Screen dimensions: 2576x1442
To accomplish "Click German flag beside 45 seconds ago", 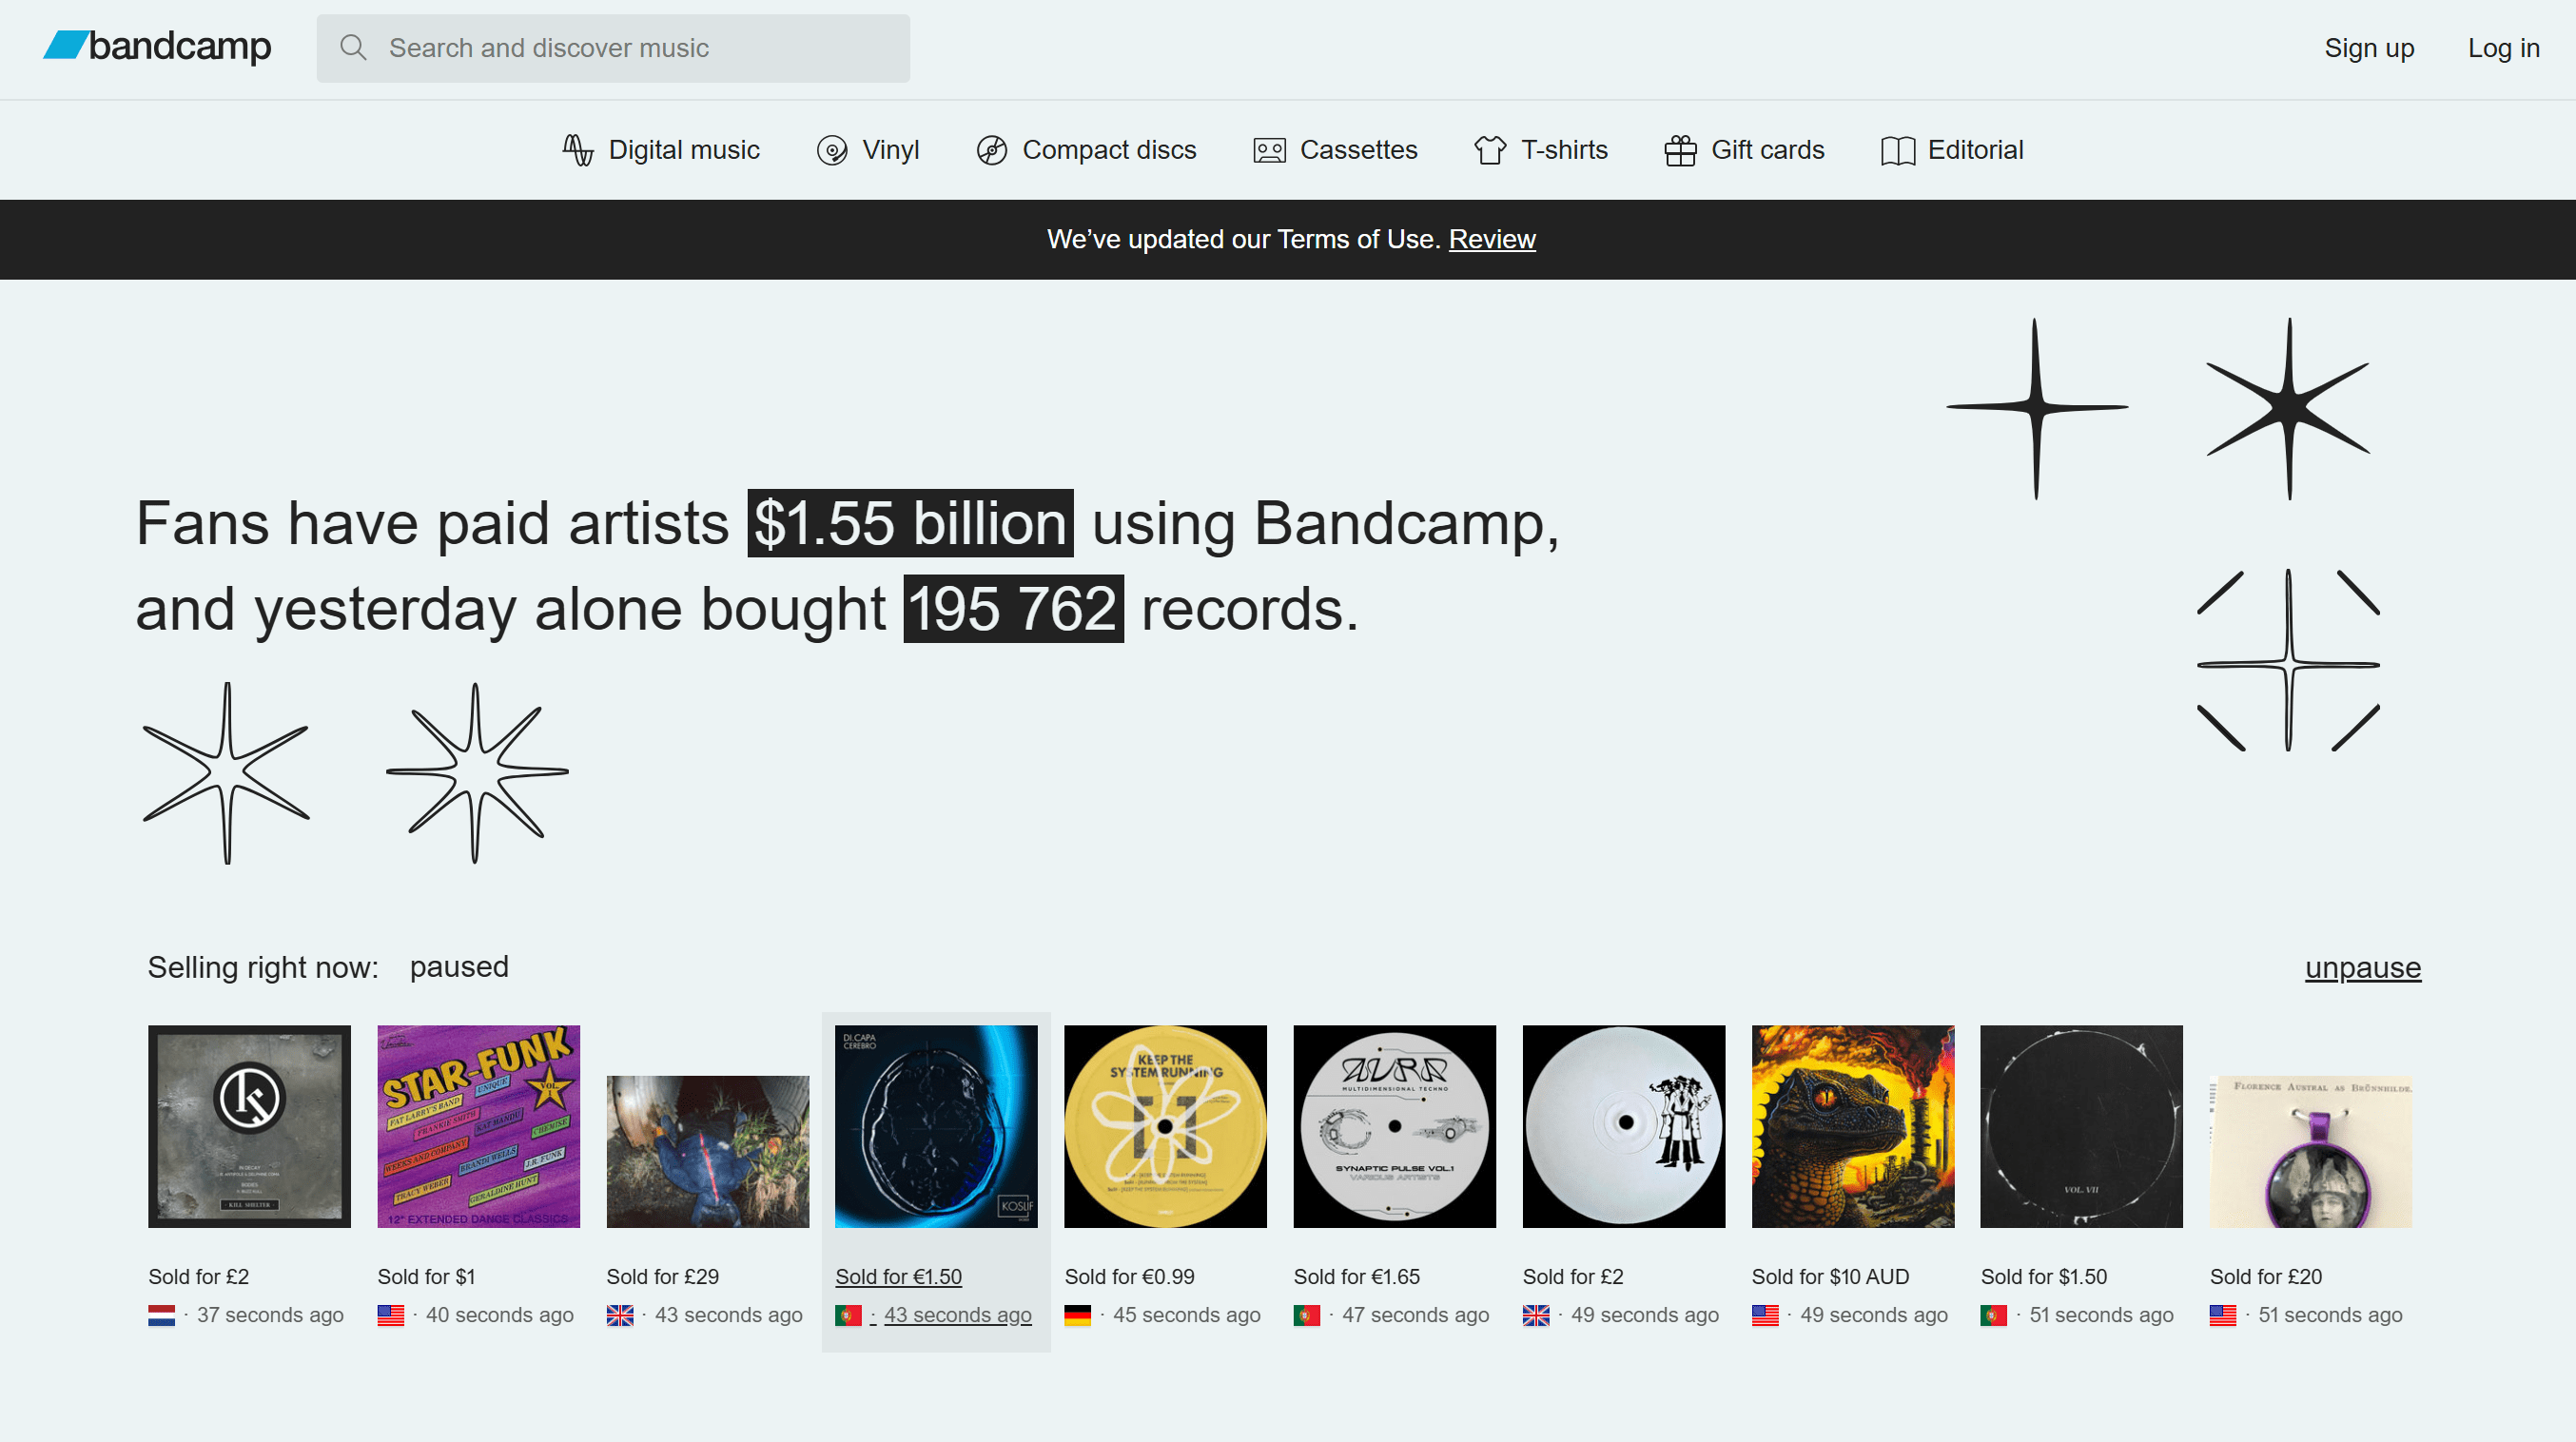I will [1077, 1315].
